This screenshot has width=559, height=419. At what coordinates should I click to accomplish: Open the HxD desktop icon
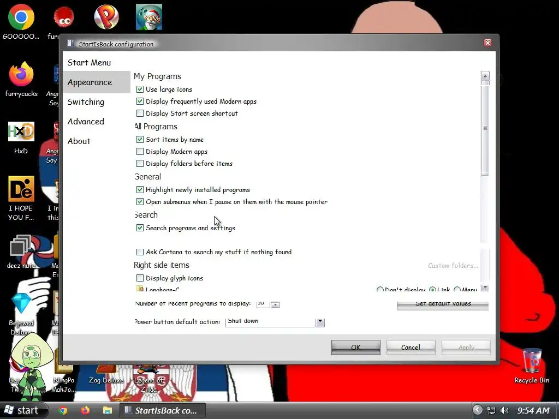(21, 131)
